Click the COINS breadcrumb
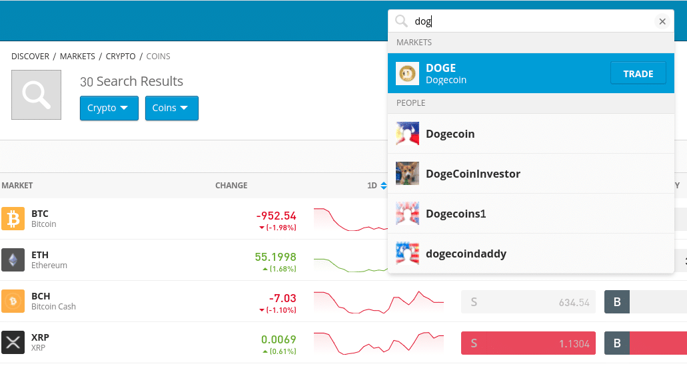687x368 pixels. click(158, 57)
